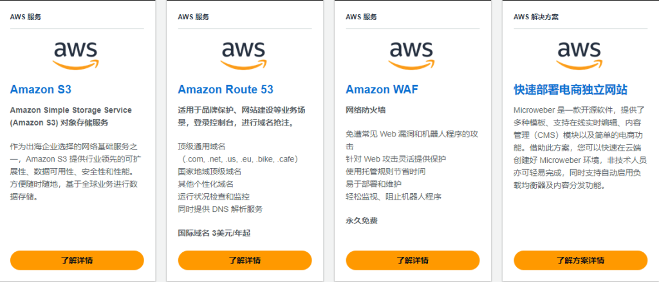Screen dimensions: 659x282
Task: Click the Microweber description paragraph
Action: [x=580, y=148]
